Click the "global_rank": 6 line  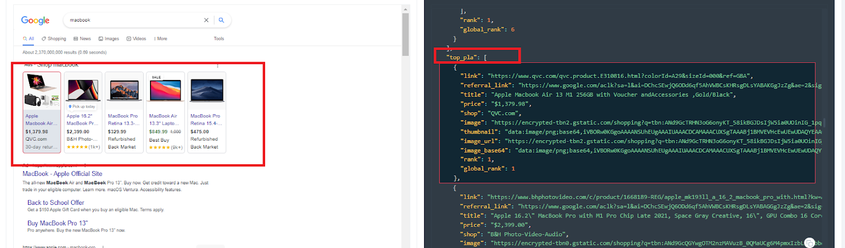[x=487, y=29]
